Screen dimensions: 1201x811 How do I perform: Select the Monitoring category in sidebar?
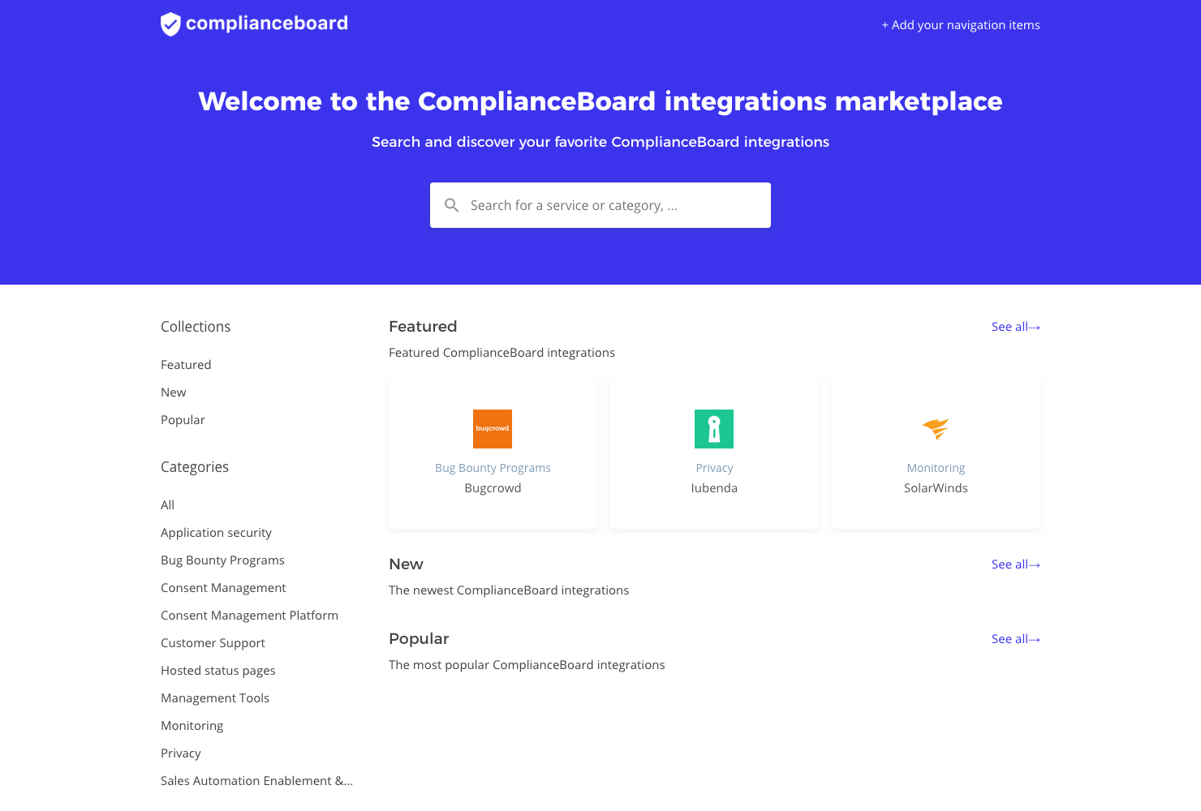click(192, 726)
